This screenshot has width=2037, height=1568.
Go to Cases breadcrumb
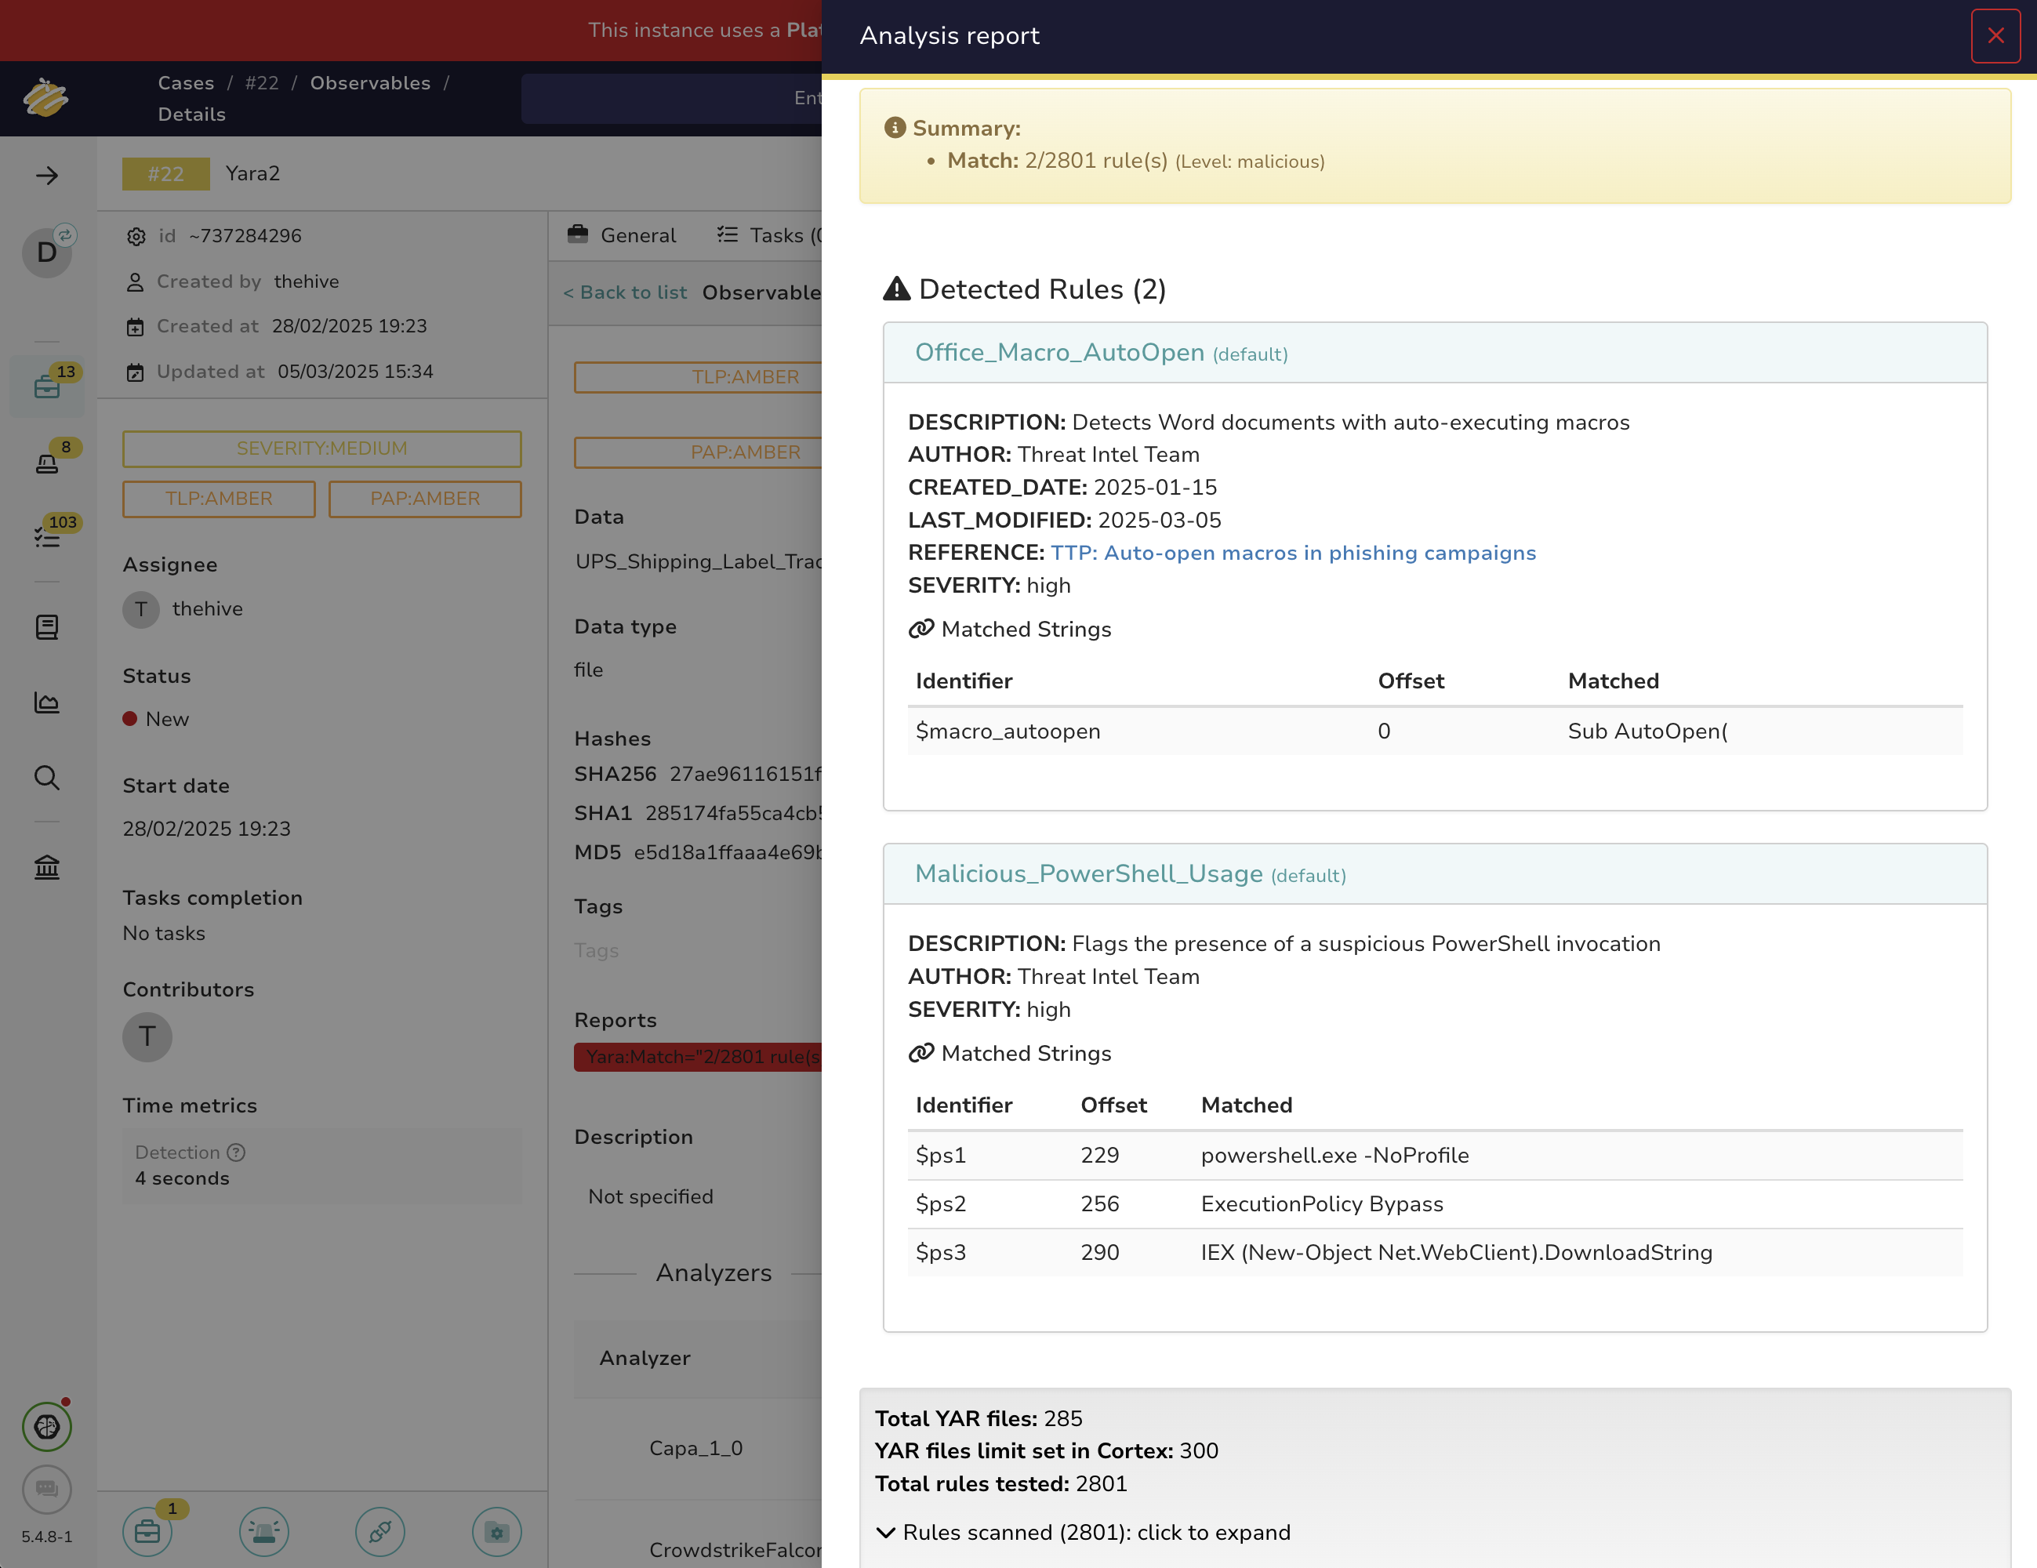point(186,83)
